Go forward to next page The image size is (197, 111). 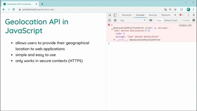9,10
